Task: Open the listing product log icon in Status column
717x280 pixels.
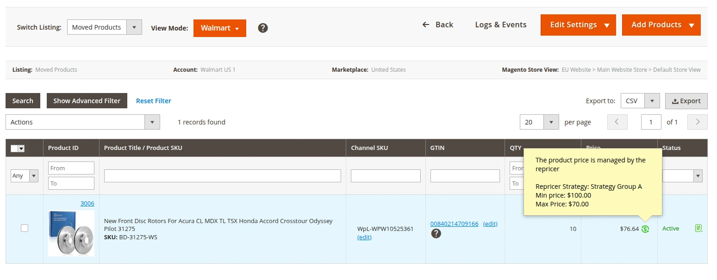Action: pos(698,228)
